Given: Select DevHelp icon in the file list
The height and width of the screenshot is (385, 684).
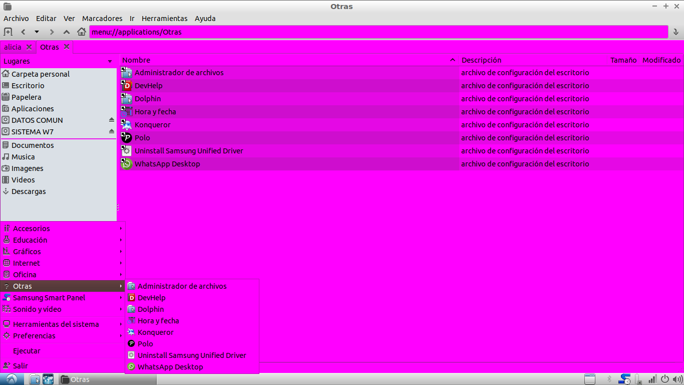Looking at the screenshot, I should [x=127, y=86].
